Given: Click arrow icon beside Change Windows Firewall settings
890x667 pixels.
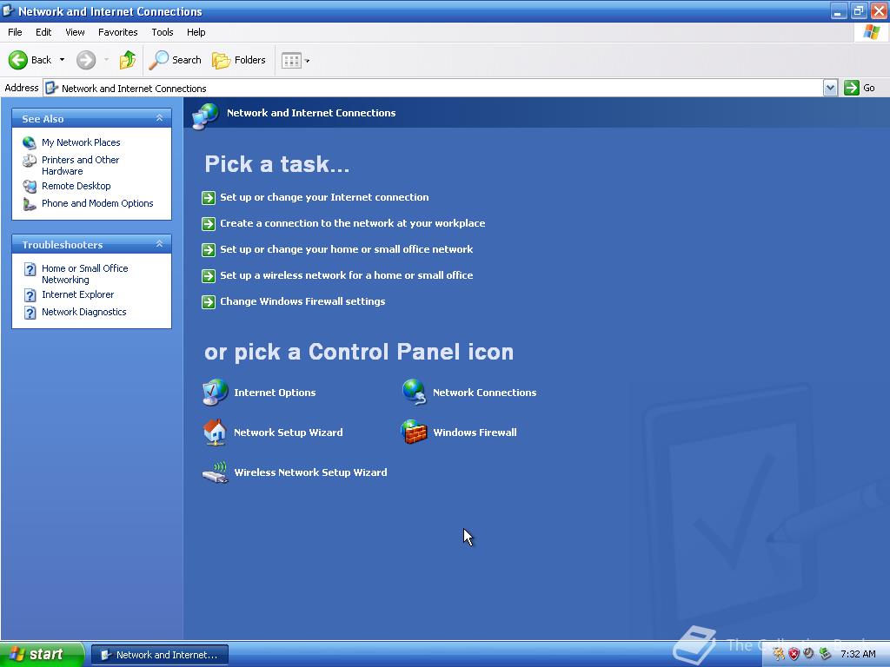Looking at the screenshot, I should [x=209, y=302].
